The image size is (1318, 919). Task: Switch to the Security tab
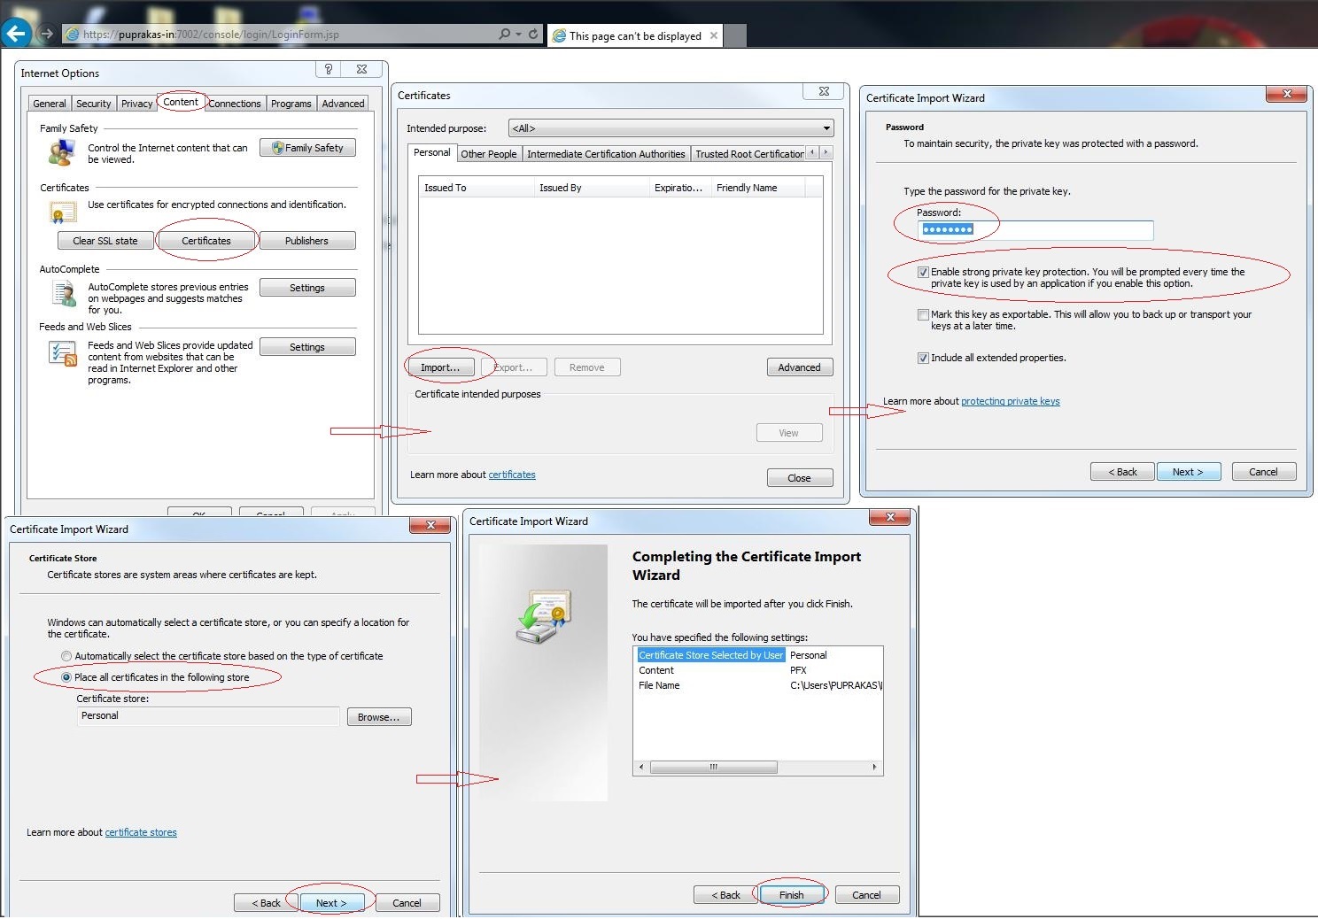pos(94,104)
